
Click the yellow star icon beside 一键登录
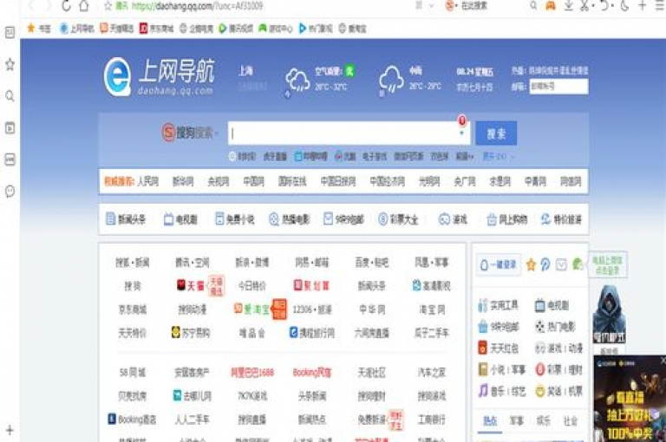(x=531, y=265)
